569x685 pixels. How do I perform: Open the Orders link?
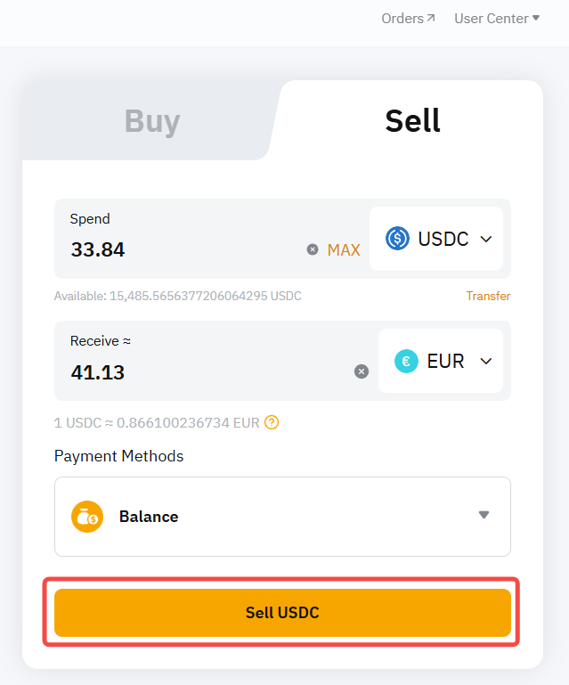[402, 18]
